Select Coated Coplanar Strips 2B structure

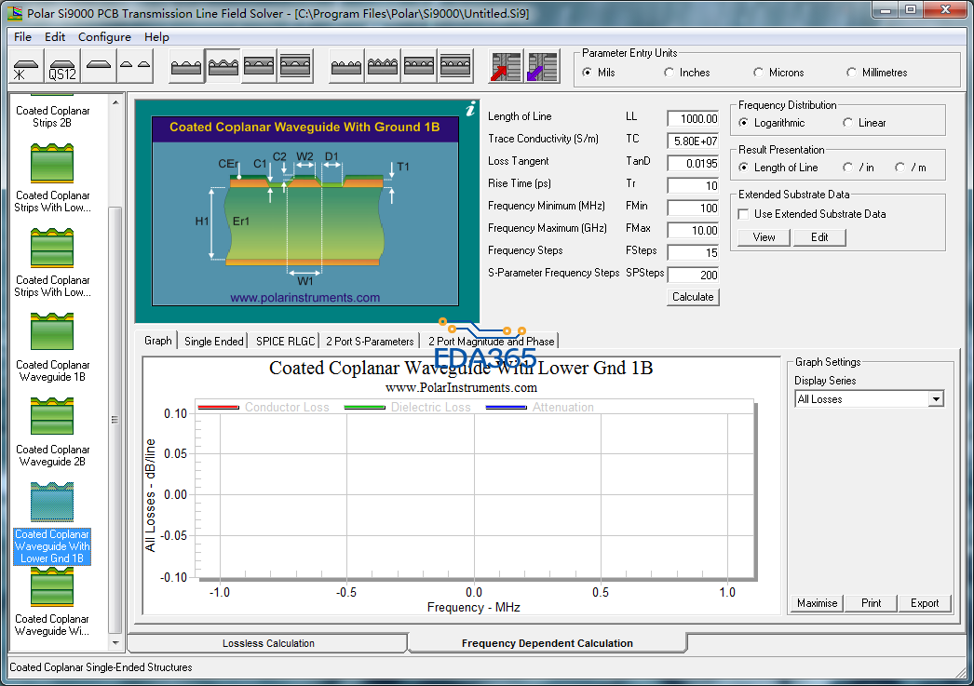coord(52,116)
